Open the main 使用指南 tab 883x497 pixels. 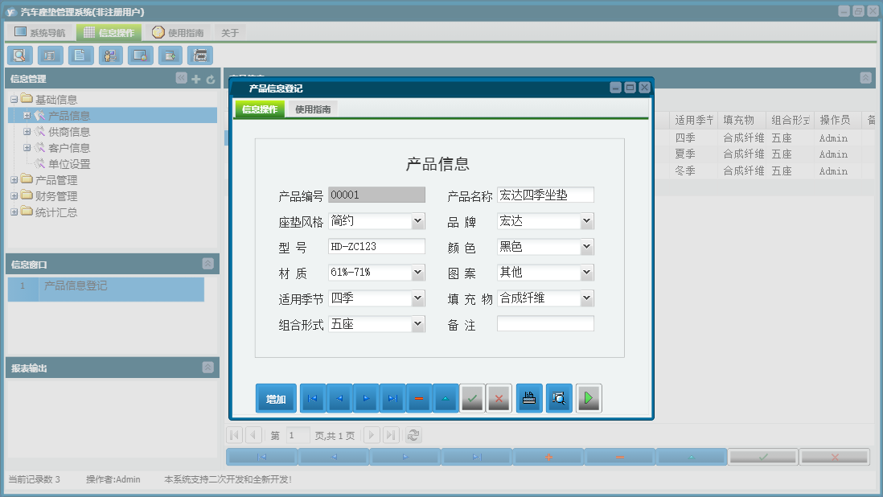coord(178,33)
